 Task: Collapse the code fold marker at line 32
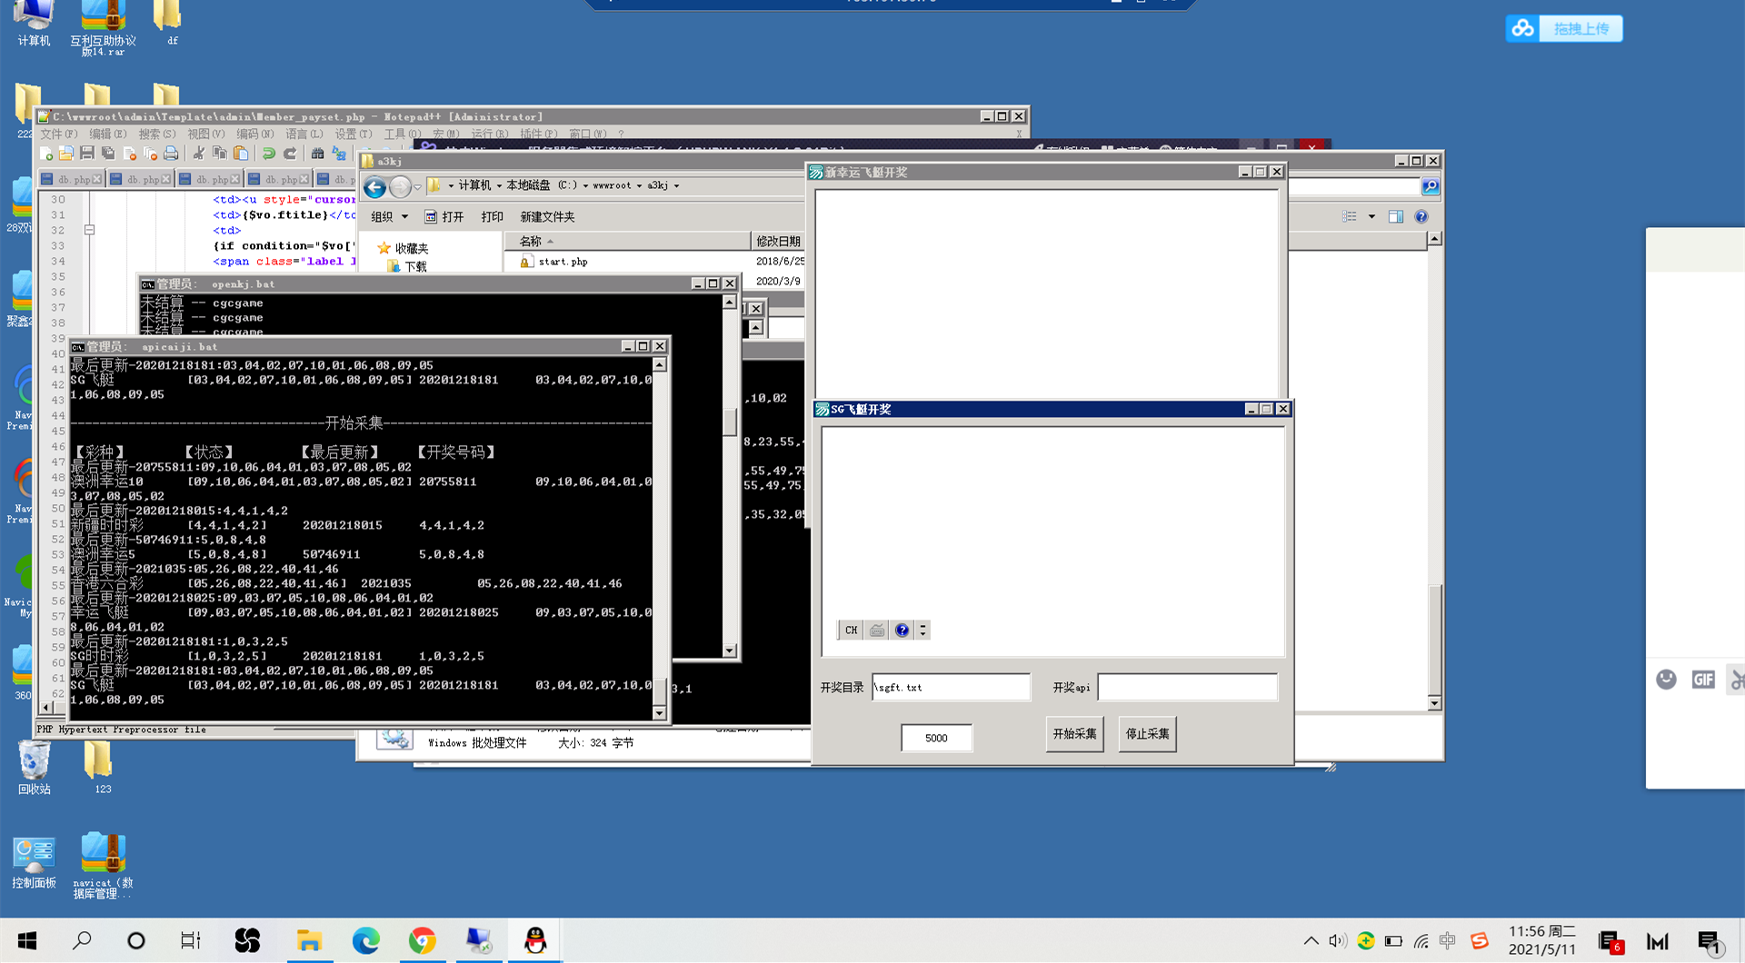(x=89, y=230)
